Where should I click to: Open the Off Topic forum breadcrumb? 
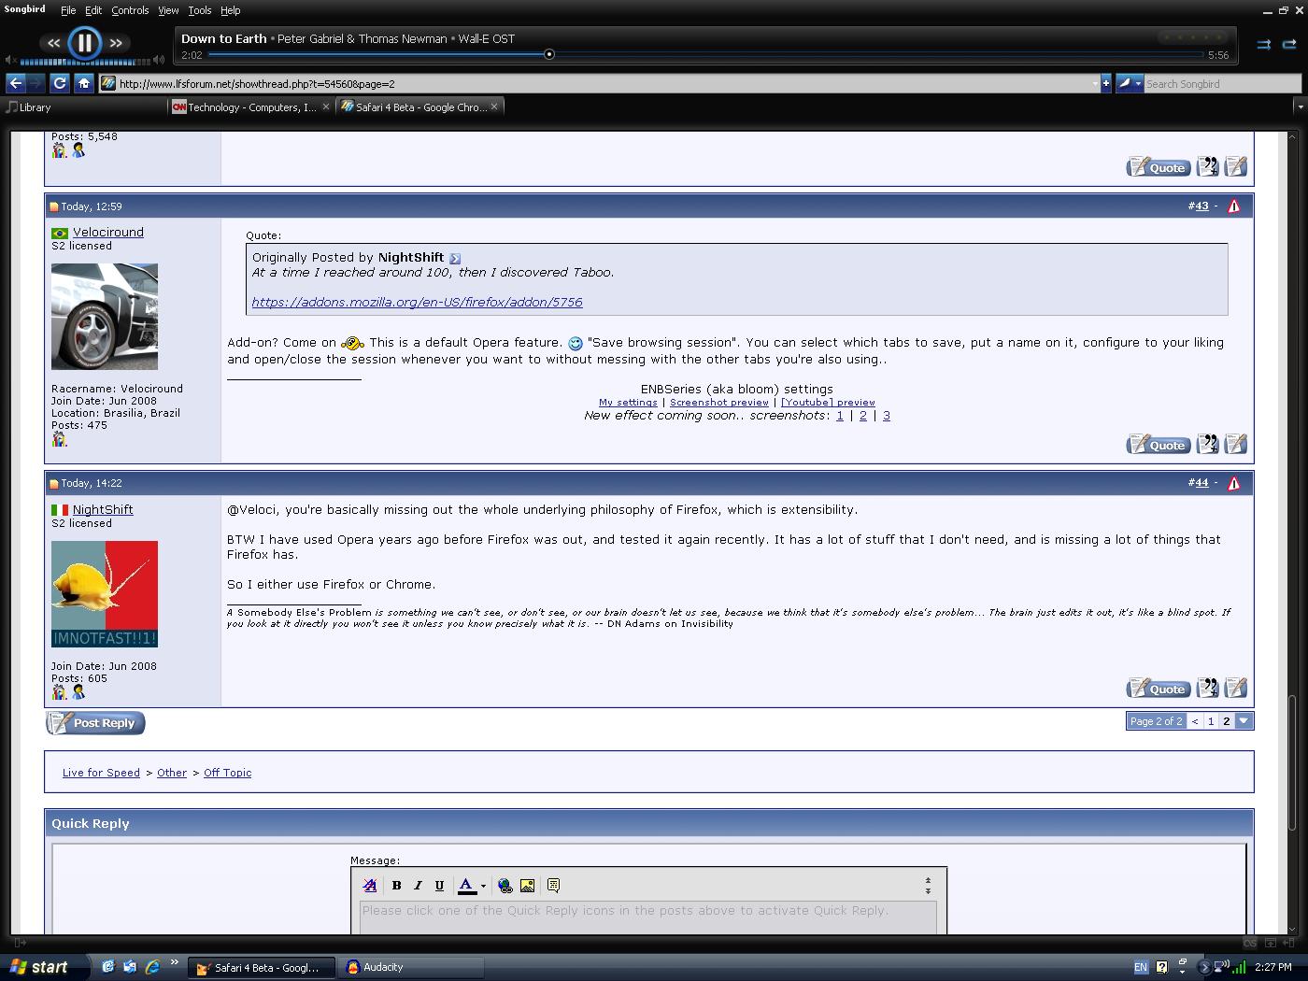[x=227, y=773]
